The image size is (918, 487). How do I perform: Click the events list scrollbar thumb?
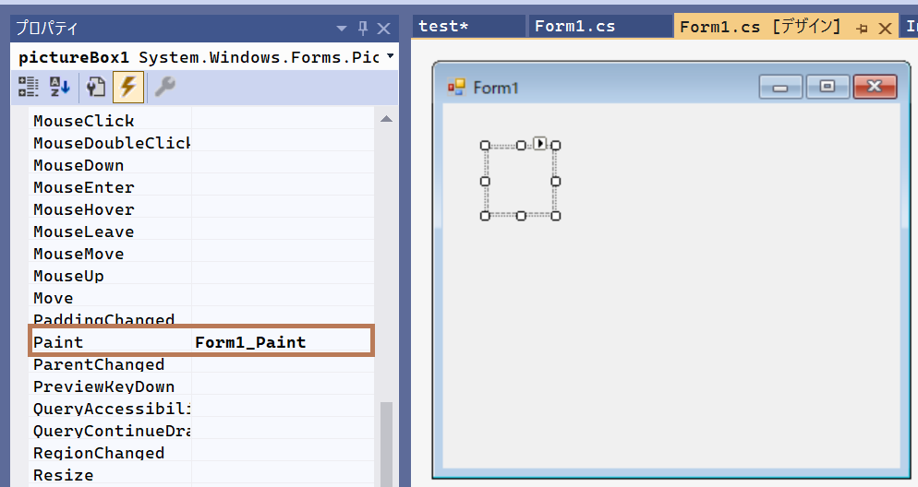tap(386, 445)
